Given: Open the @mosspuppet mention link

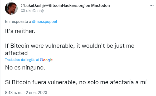Looking at the screenshot, I should coord(45,22).
